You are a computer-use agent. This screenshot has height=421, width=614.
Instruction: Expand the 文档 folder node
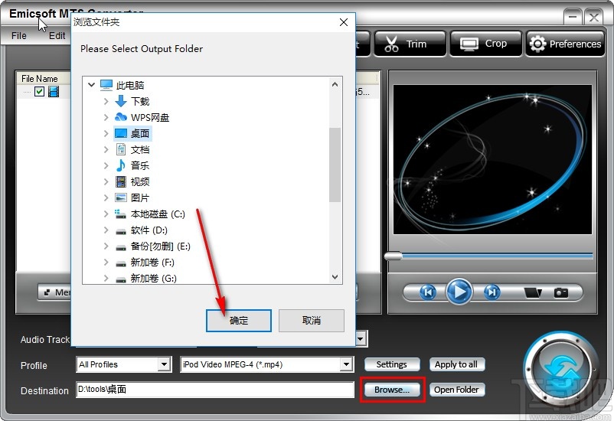106,149
